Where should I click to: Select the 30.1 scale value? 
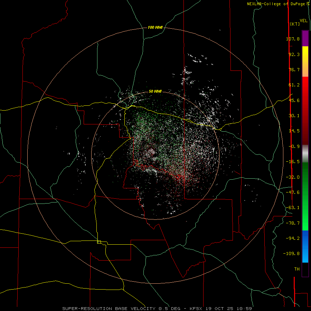[294, 116]
